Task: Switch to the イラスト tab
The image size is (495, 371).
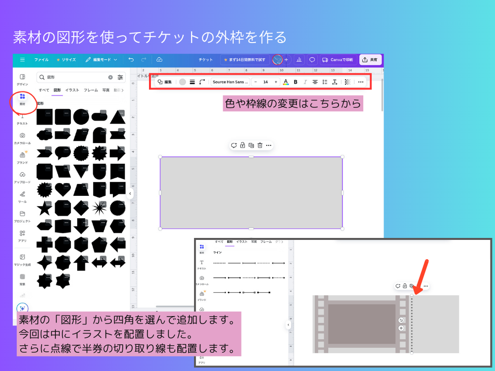Action: pyautogui.click(x=72, y=91)
